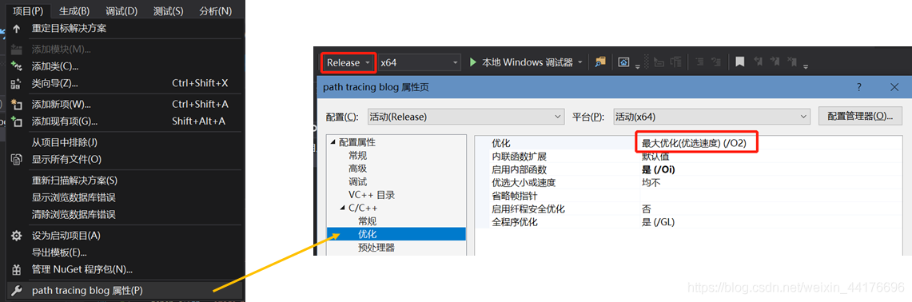Open toolbar overflow arrow after bookmark icons

tap(806, 67)
